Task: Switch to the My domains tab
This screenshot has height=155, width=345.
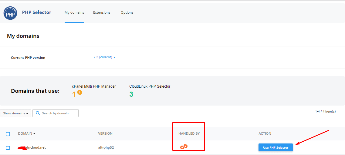Action: tap(74, 12)
